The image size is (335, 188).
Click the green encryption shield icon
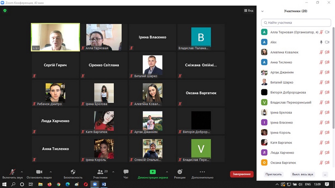pos(5,11)
